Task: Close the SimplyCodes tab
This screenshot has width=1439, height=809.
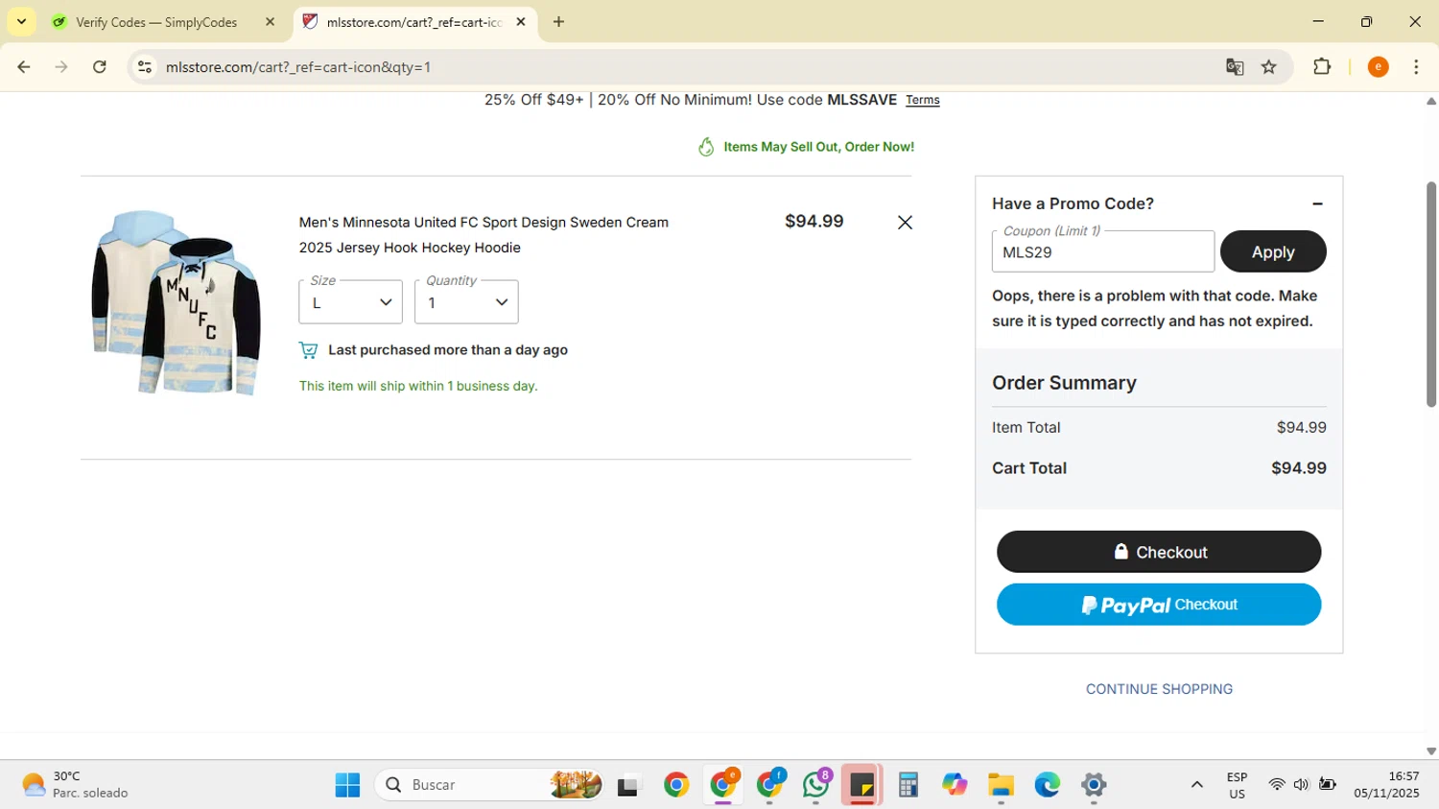Action: 270,22
